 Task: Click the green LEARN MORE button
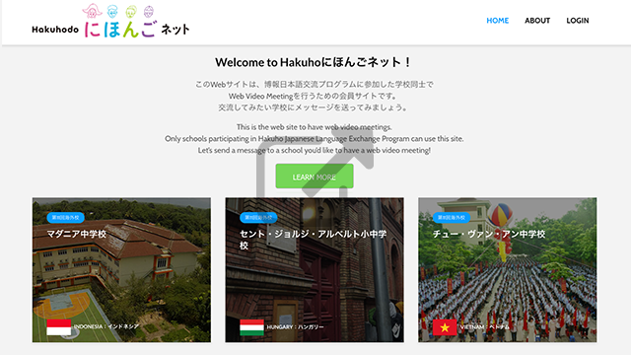coord(315,177)
